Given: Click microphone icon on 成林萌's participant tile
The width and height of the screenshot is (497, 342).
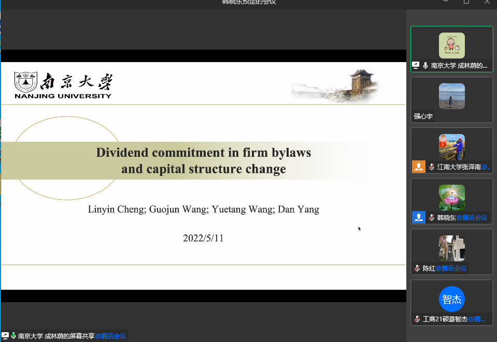Looking at the screenshot, I should 425,65.
